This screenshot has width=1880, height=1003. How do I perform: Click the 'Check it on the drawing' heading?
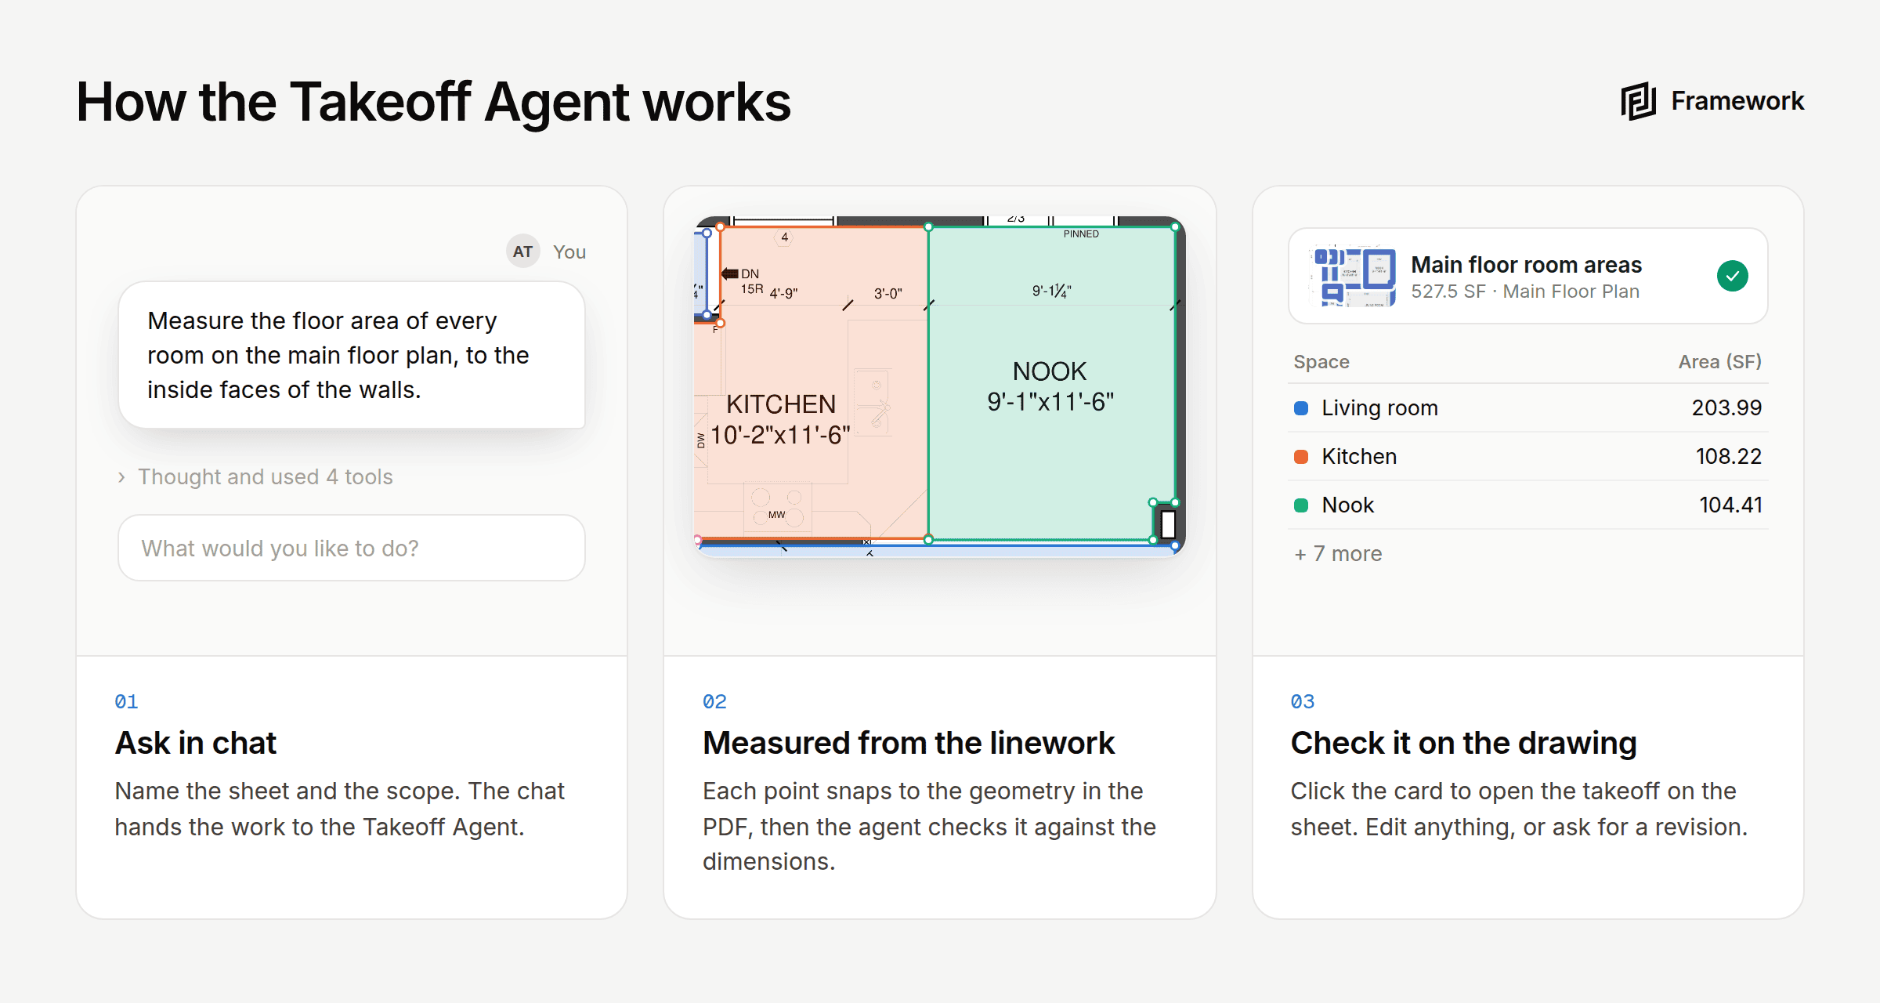(1464, 743)
